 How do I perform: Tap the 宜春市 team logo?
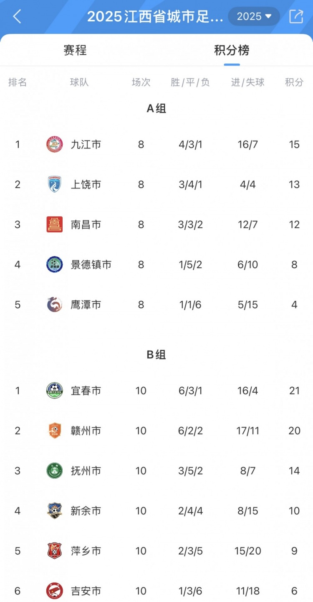click(x=55, y=391)
